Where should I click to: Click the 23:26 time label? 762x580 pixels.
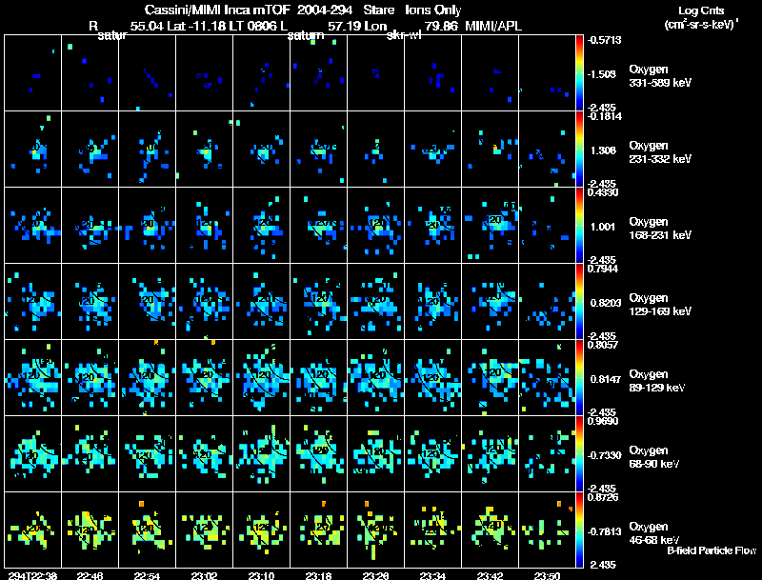click(375, 575)
